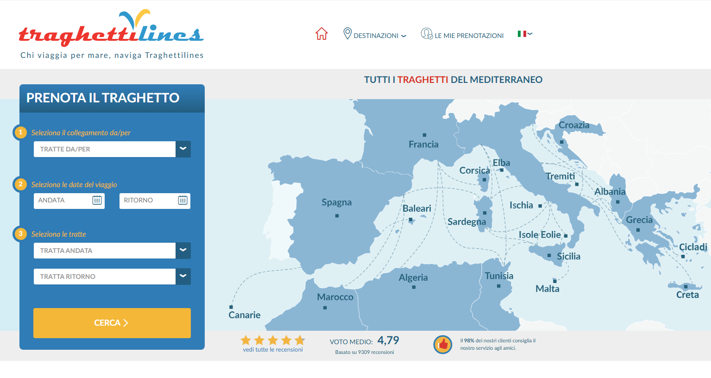The width and height of the screenshot is (711, 378).
Task: Expand the Tratte Da/Per dropdown
Action: coord(183,149)
